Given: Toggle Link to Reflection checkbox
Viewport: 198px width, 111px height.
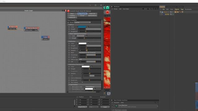Looking at the screenshot, I should pyautogui.click(x=83, y=78).
